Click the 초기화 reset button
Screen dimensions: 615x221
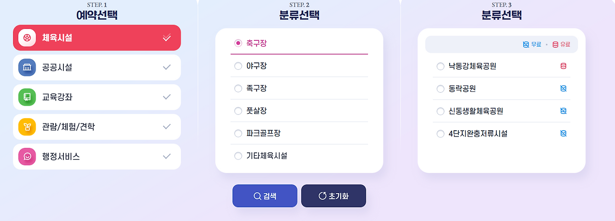(x=333, y=196)
